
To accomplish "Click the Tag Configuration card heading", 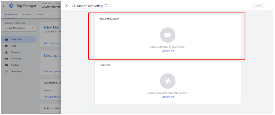I will click(109, 19).
